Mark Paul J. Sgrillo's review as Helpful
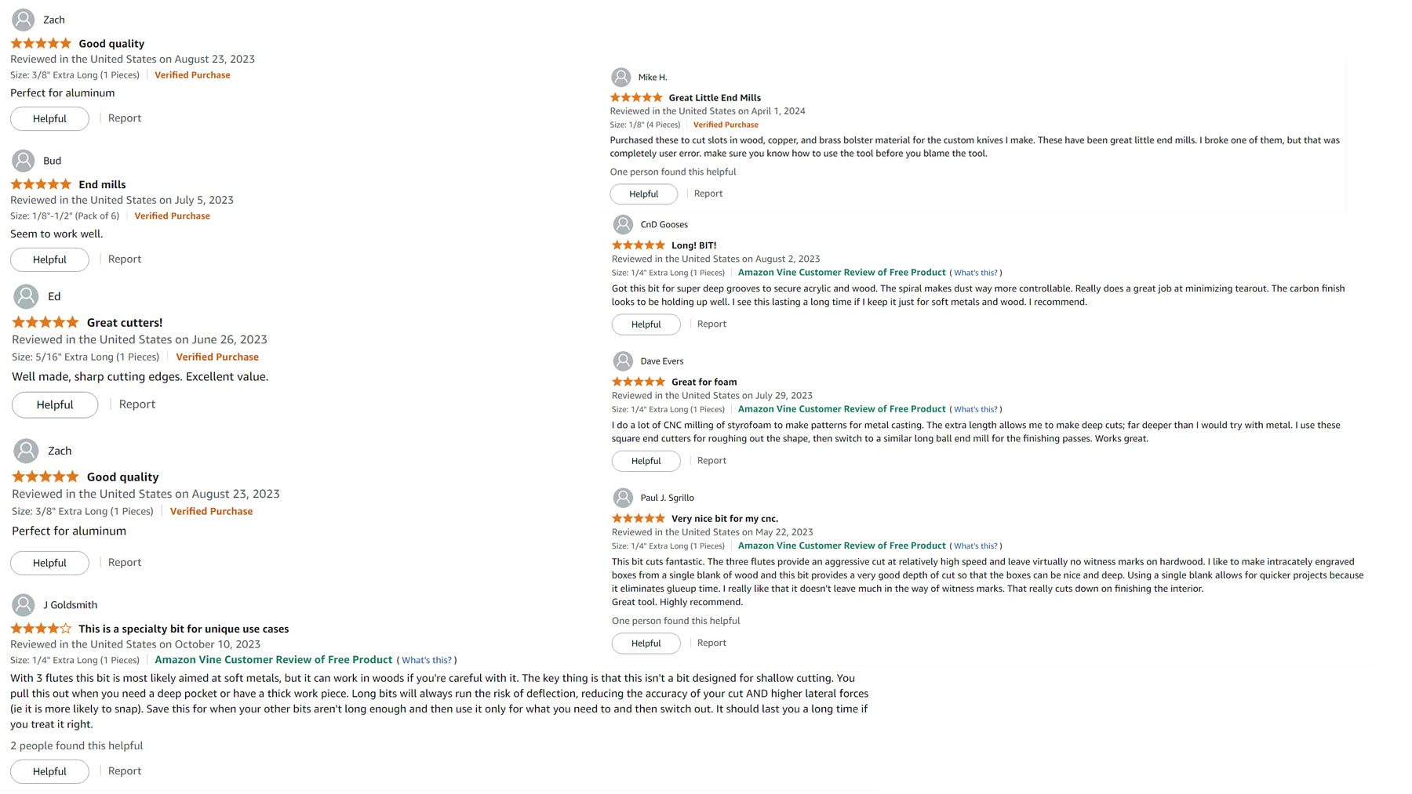Screen dimensions: 1412x794 point(646,644)
